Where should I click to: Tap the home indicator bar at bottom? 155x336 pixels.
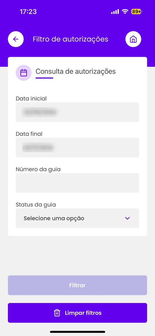pos(77,332)
